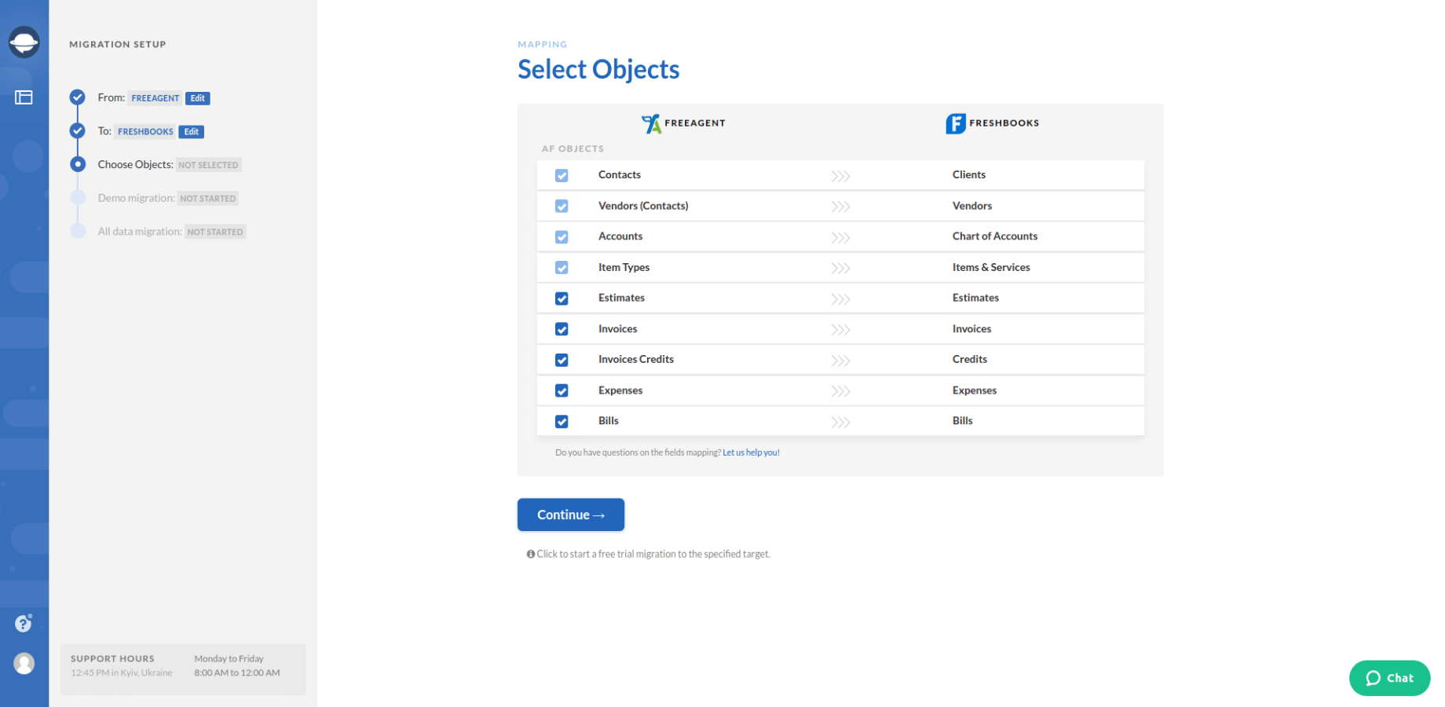Edit the To FreshBooks target

(192, 131)
